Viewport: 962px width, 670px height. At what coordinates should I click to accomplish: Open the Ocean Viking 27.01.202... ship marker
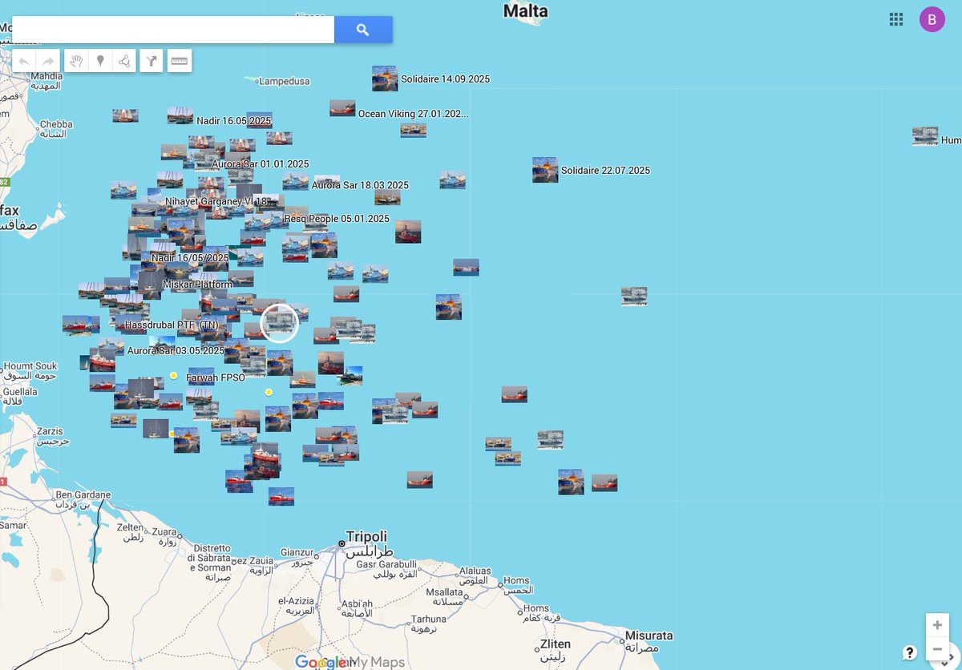(342, 108)
